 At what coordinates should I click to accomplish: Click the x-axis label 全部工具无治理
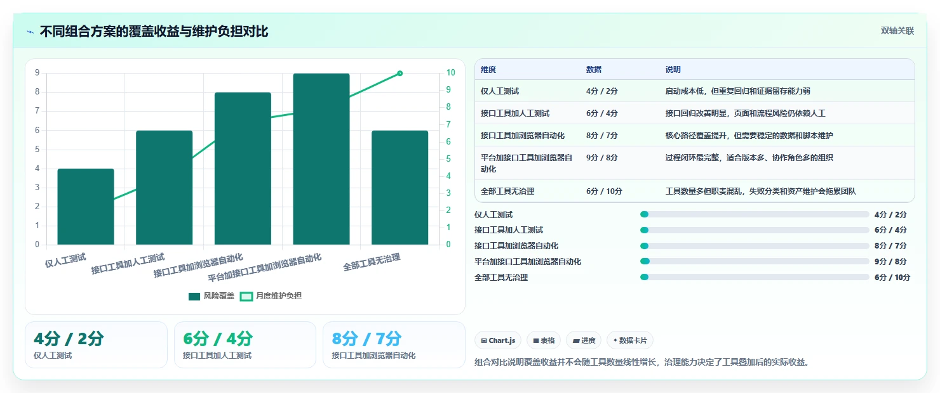(372, 262)
